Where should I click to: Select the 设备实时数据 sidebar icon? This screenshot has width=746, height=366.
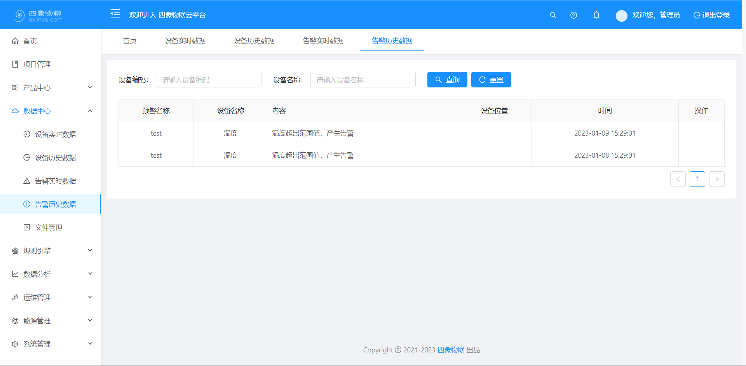(x=26, y=134)
